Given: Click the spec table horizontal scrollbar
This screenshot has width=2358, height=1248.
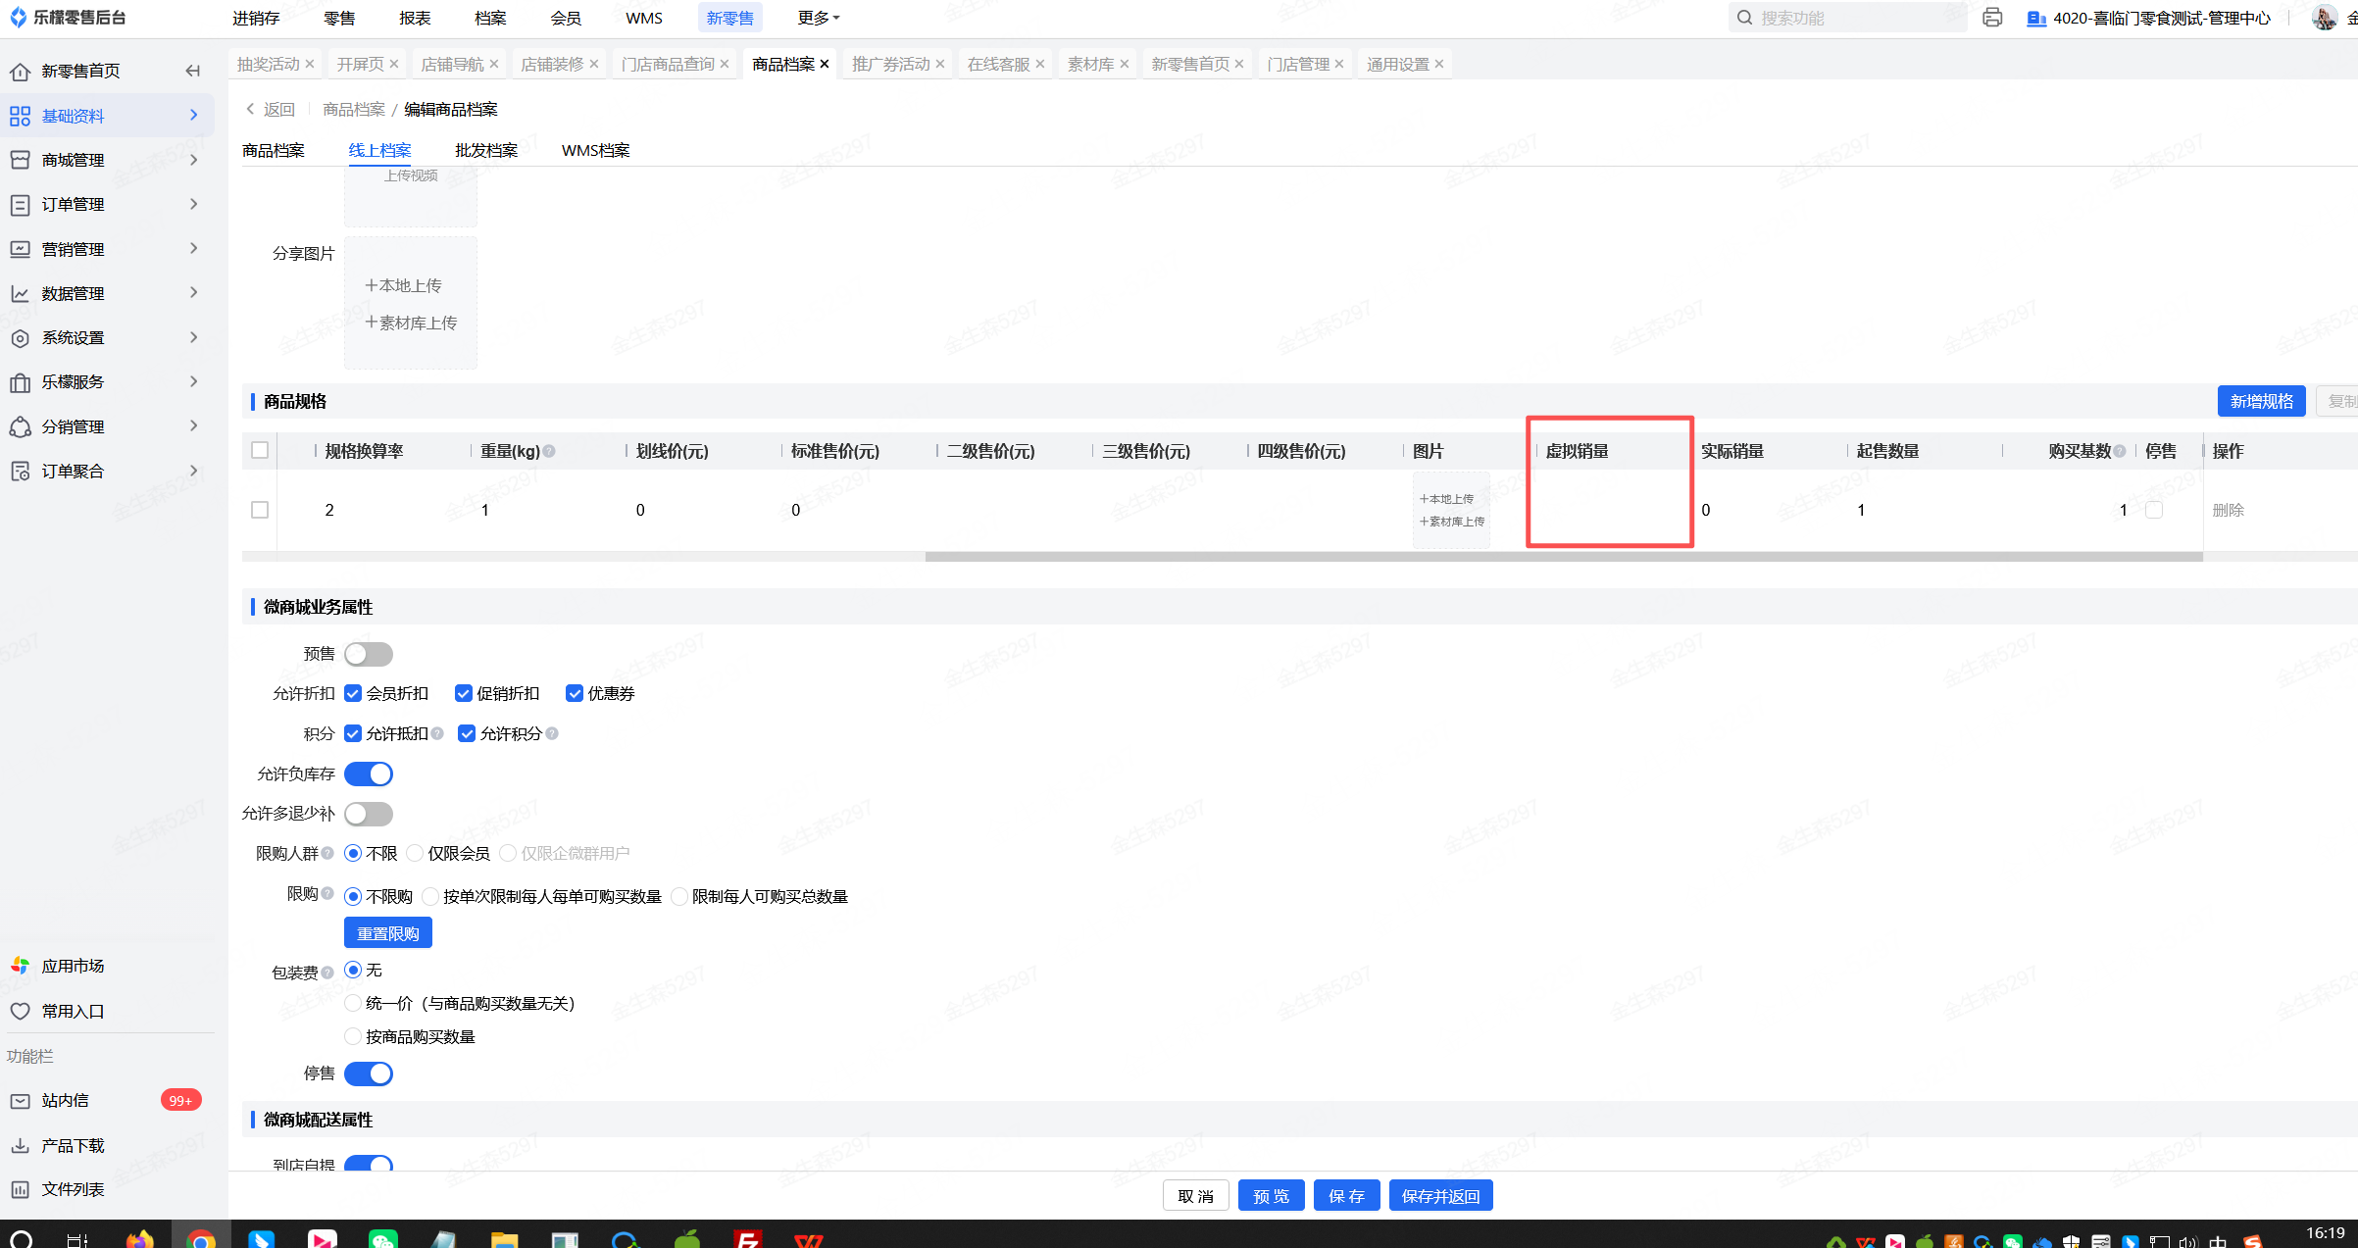Looking at the screenshot, I should (x=1563, y=557).
